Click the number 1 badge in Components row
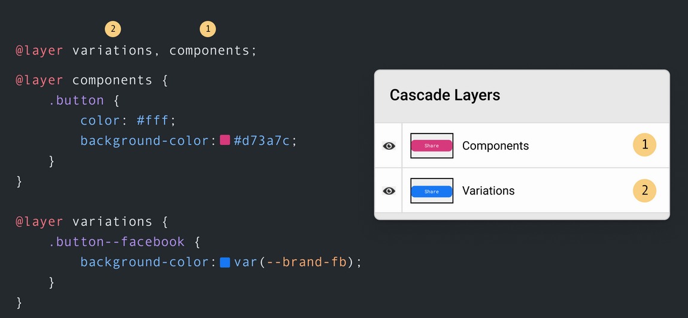 tap(644, 145)
